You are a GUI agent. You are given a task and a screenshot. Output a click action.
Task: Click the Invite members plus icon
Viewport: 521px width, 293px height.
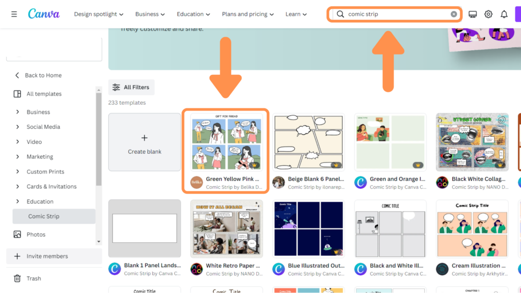click(17, 256)
